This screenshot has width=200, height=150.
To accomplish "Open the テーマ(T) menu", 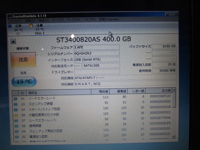I will pyautogui.click(x=58, y=20).
